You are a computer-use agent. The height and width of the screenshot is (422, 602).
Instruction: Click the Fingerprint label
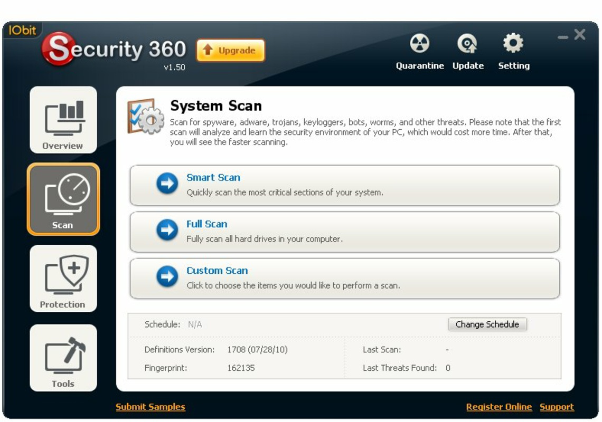pos(166,368)
